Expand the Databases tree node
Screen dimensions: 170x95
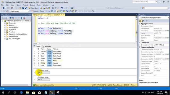tap(5, 23)
